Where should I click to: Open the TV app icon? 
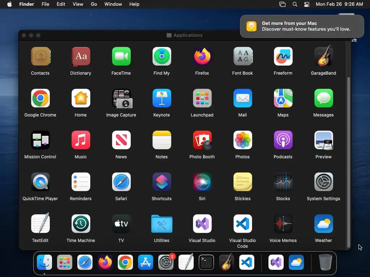click(x=121, y=224)
